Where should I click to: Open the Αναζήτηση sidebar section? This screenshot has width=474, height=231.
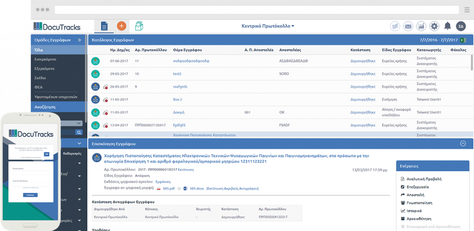[x=59, y=107]
